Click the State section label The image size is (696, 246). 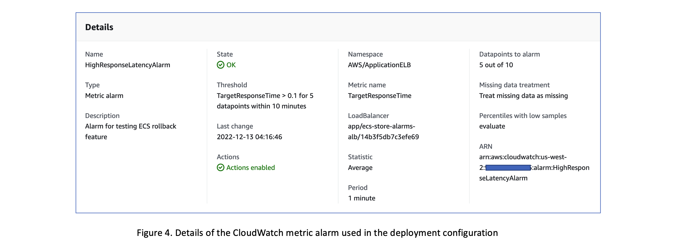224,54
